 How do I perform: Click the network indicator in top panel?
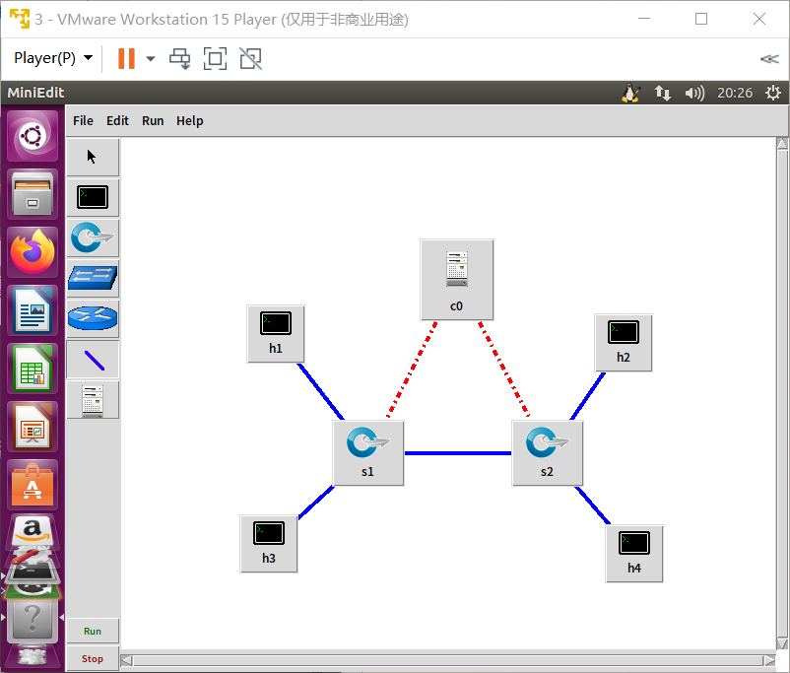[662, 93]
